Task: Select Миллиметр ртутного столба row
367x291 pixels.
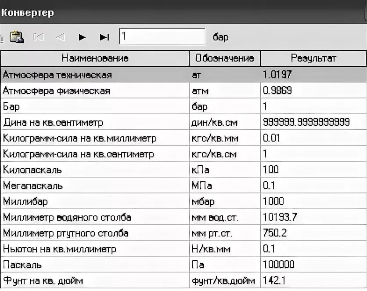Action: pyautogui.click(x=183, y=233)
